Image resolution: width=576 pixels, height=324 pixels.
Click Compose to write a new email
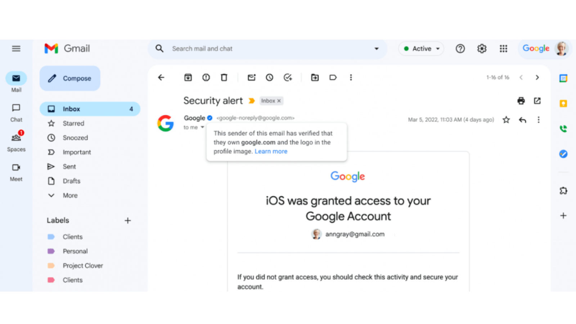(x=70, y=78)
